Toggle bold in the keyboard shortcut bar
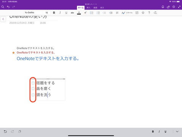Screen dimensions: 182x137 (153, 132)
